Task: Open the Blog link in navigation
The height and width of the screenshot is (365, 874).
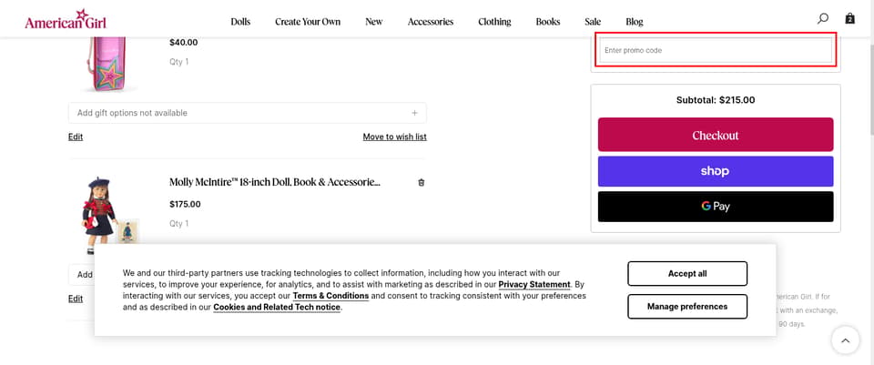Action: click(635, 22)
